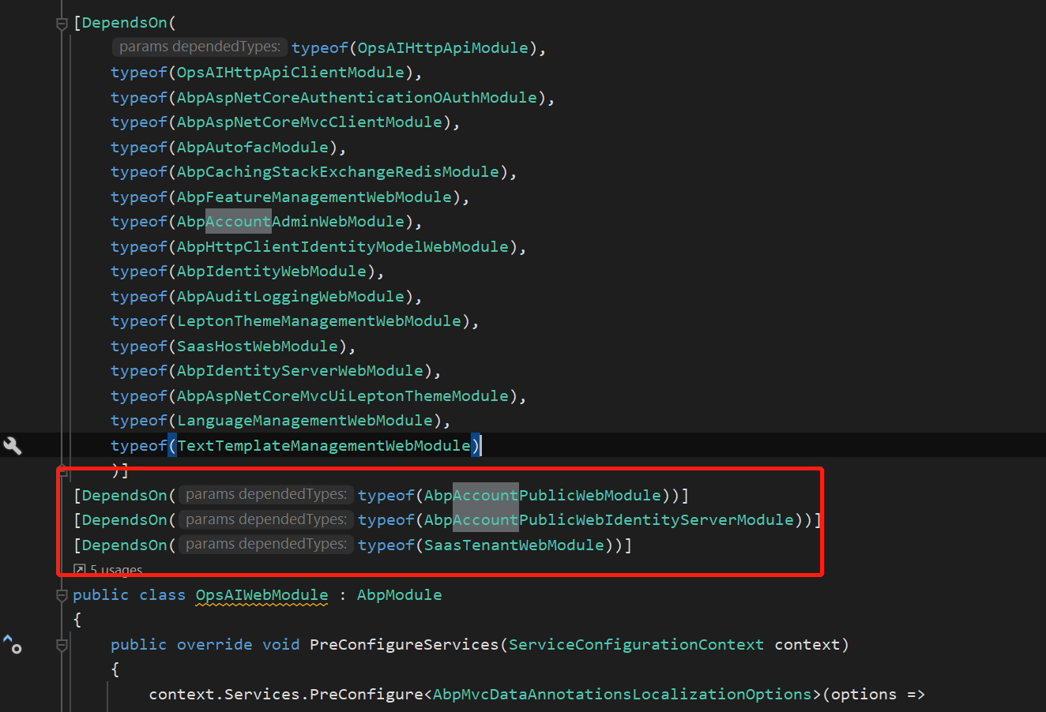1046x712 pixels.
Task: Click the override keyword
Action: click(215, 645)
